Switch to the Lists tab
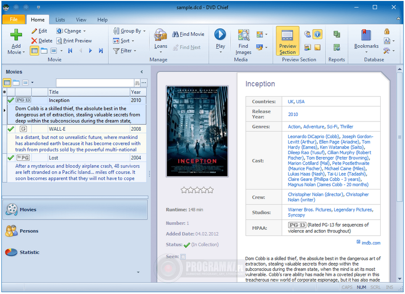The image size is (405, 294). 60,20
